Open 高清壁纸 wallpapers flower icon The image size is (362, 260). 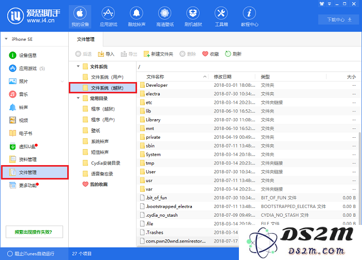pyautogui.click(x=164, y=17)
